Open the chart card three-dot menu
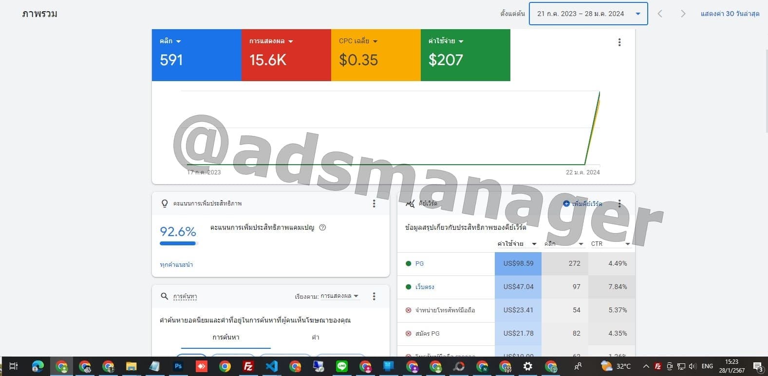 [619, 42]
